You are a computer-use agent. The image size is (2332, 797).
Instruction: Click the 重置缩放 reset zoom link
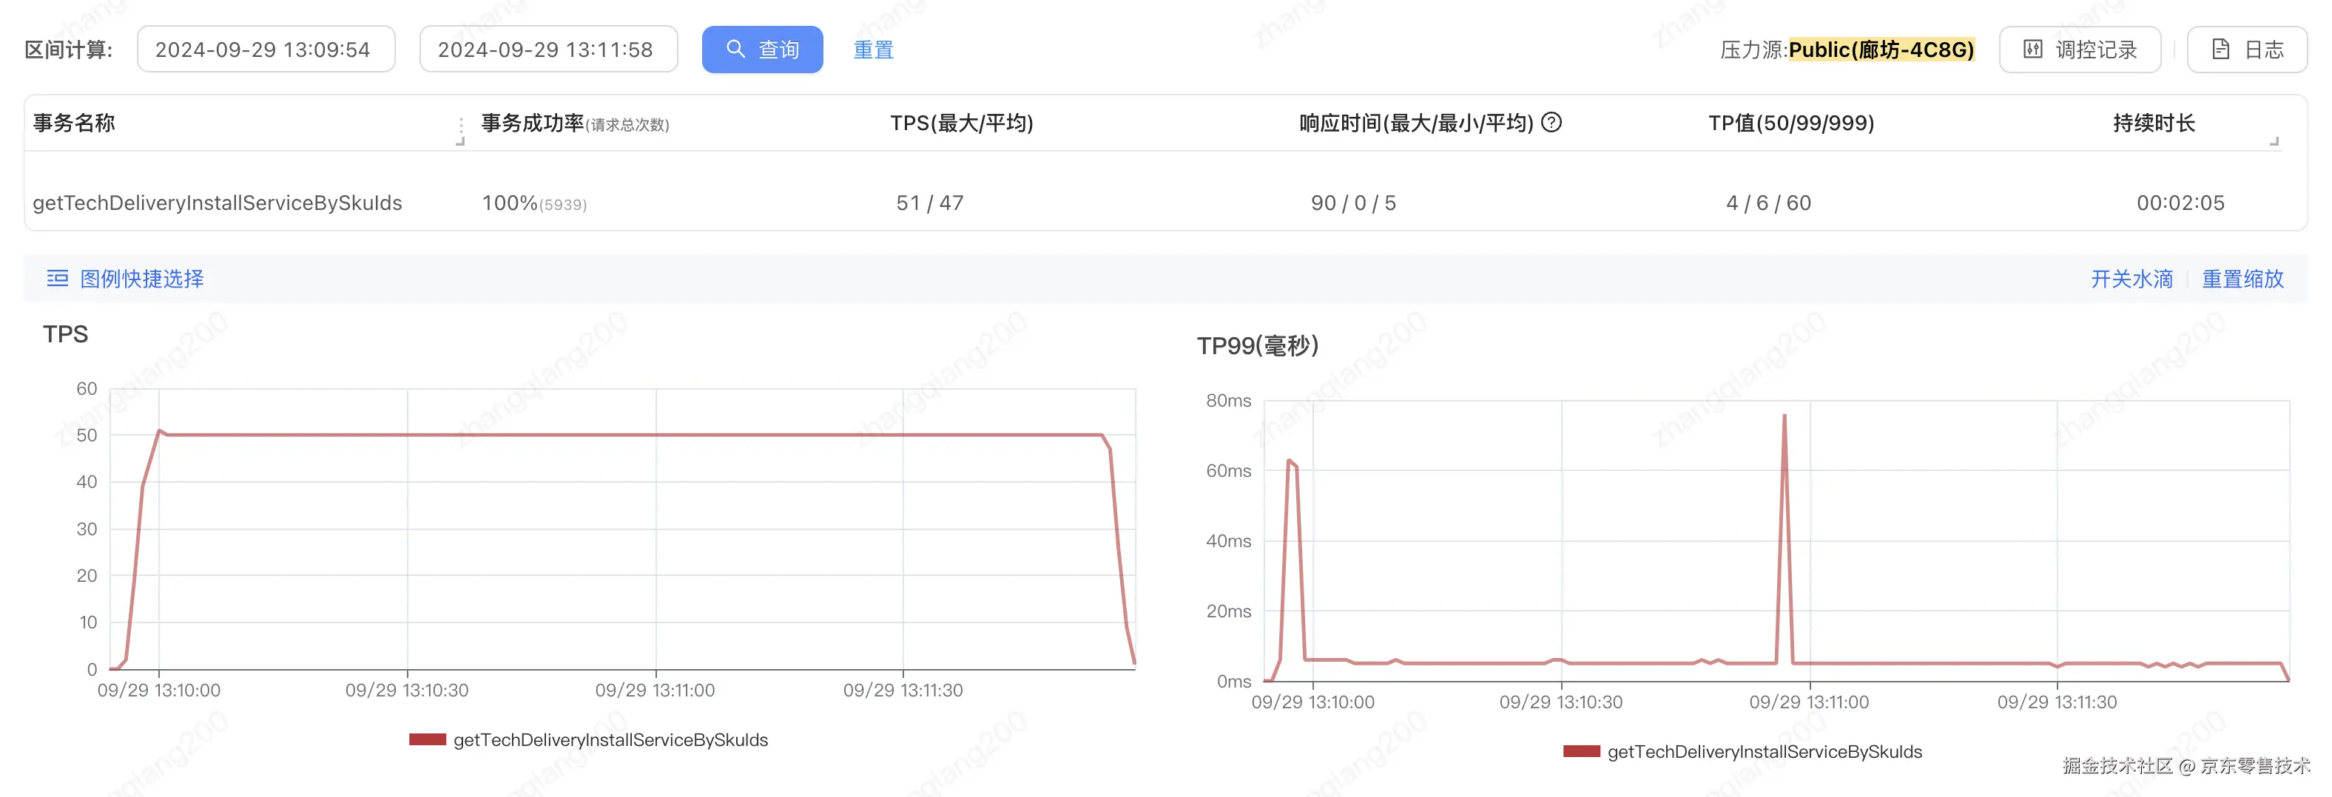click(2242, 279)
